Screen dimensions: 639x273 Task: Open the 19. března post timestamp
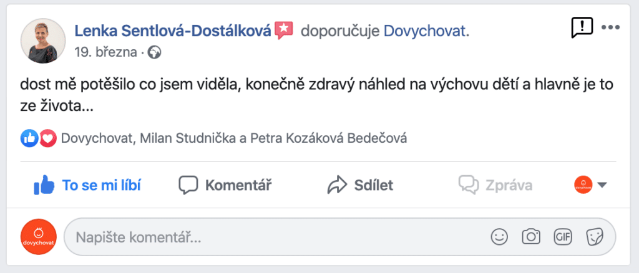click(x=105, y=52)
